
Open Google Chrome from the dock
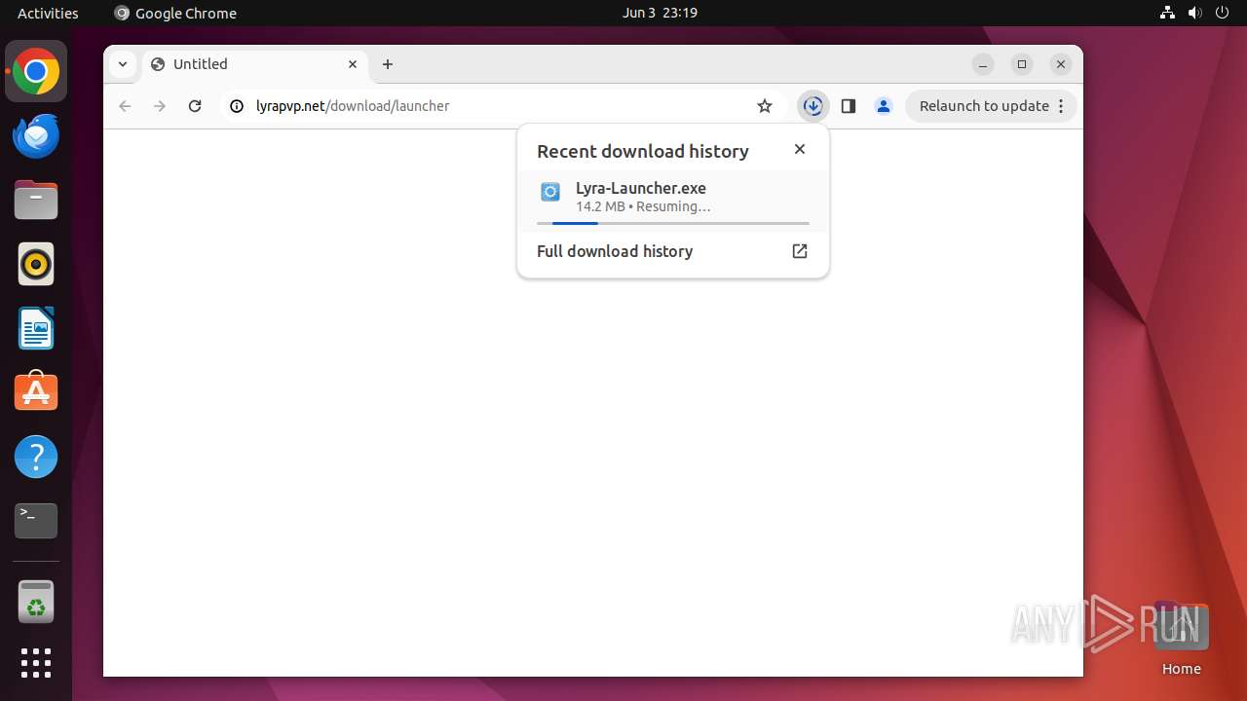[36, 71]
